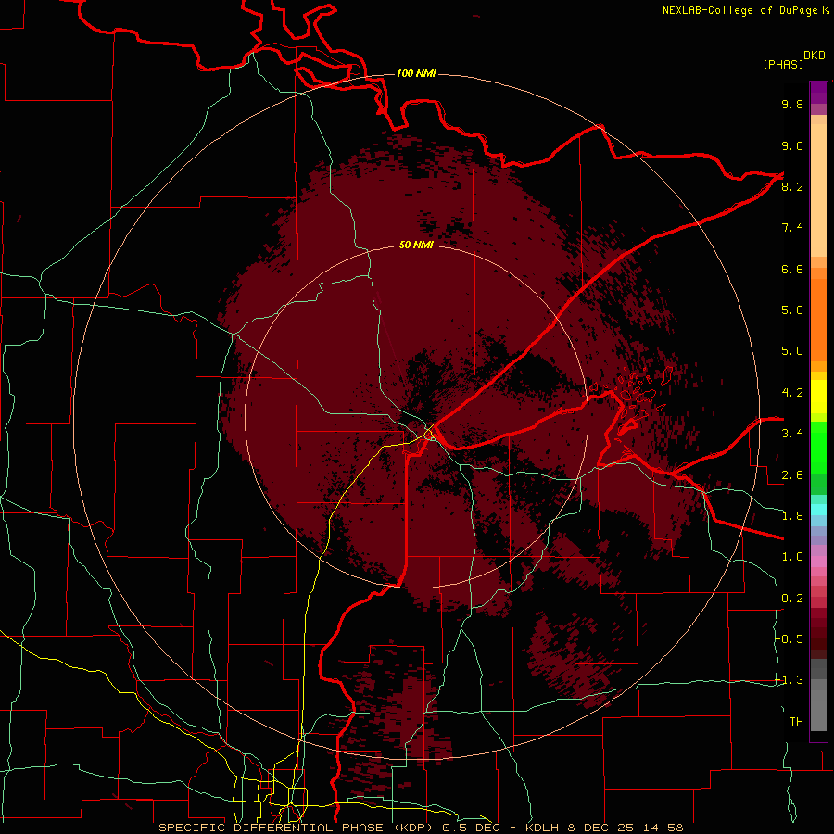Select the 4.2 legend value
834x834 pixels.
(792, 393)
